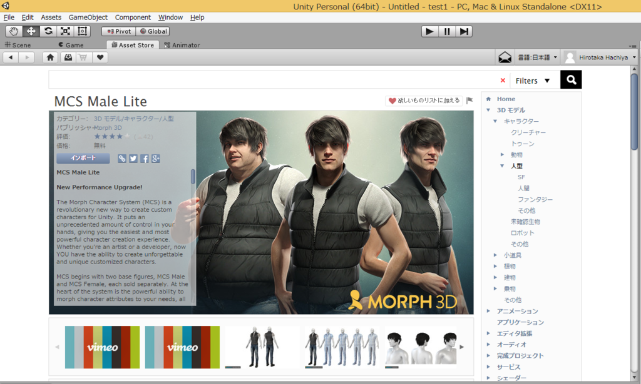Open Asset Store downloads manager

pyautogui.click(x=68, y=57)
